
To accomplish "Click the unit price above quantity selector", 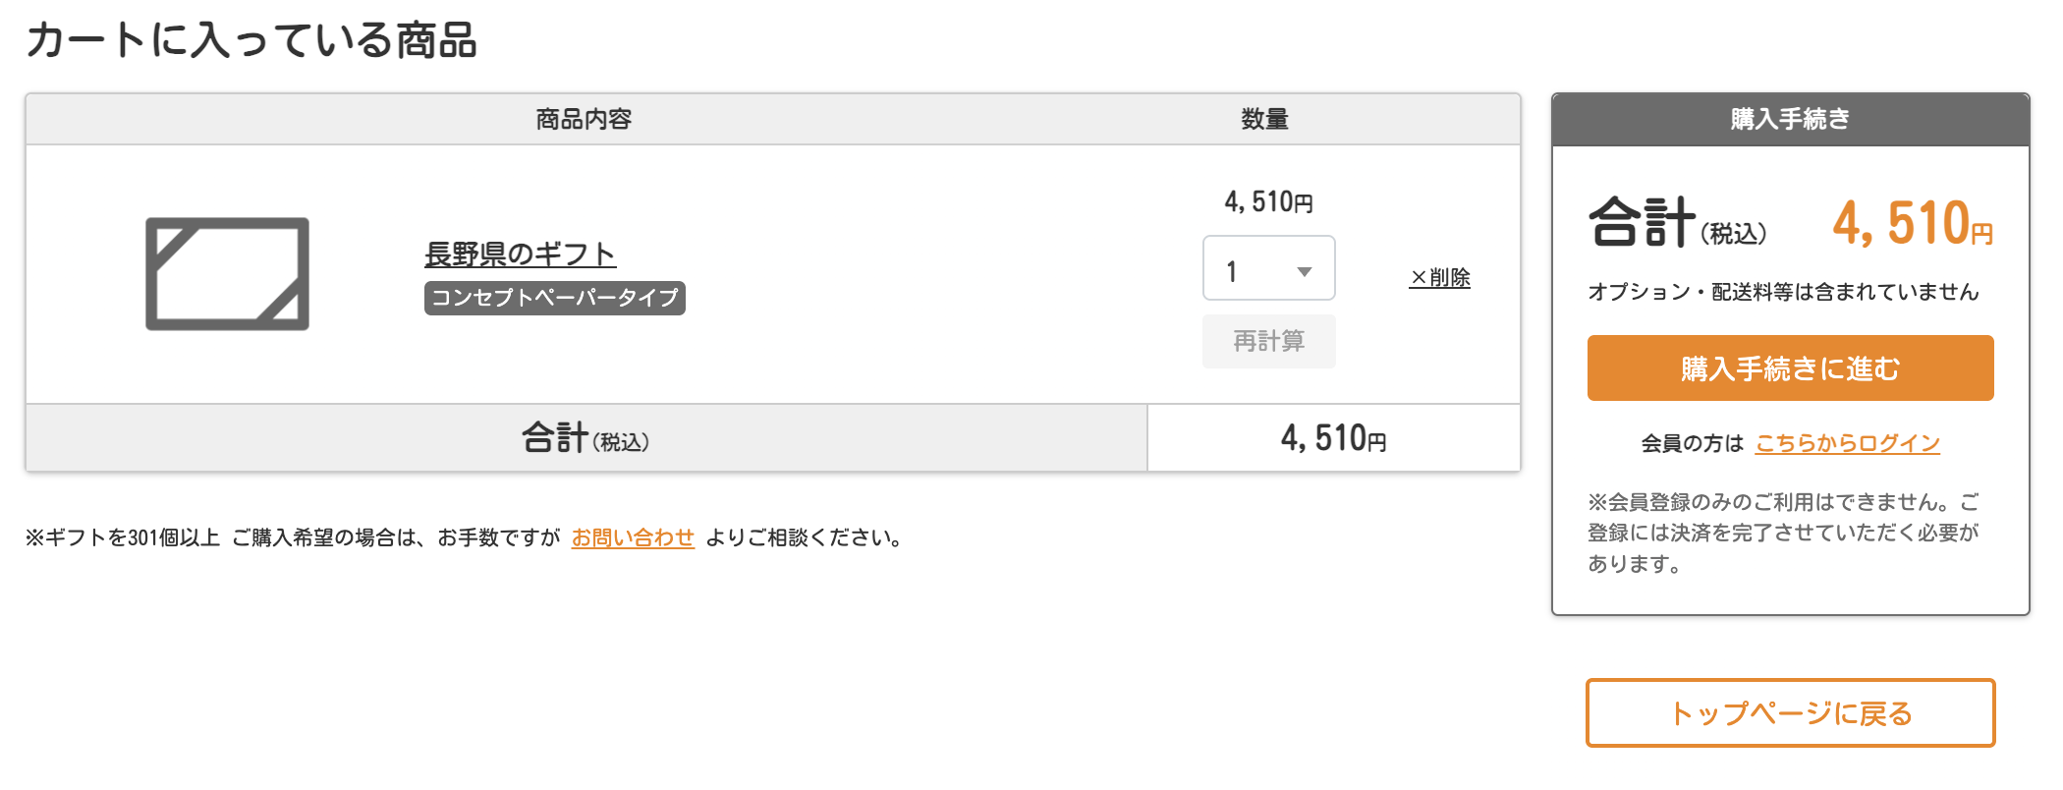I will (x=1267, y=202).
